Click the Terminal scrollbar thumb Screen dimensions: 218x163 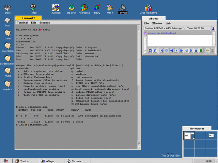point(139,58)
